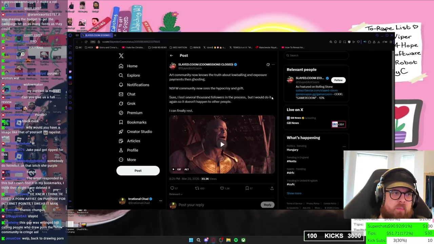The height and width of the screenshot is (244, 434).
Task: Open the Privacy Policy link
Action: point(313,204)
